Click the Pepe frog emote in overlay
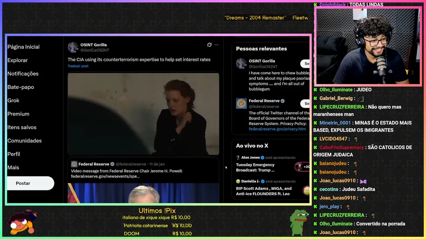Screen dimensions: 426x239 (299, 222)
